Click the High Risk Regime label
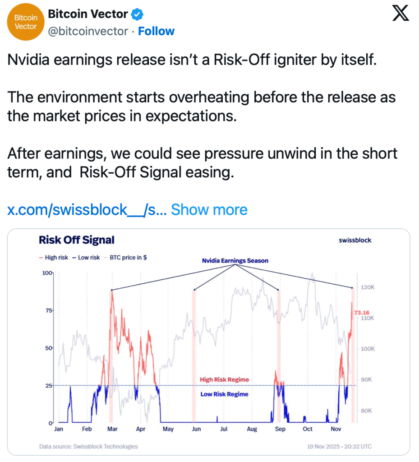Image resolution: width=419 pixels, height=462 pixels. click(224, 380)
